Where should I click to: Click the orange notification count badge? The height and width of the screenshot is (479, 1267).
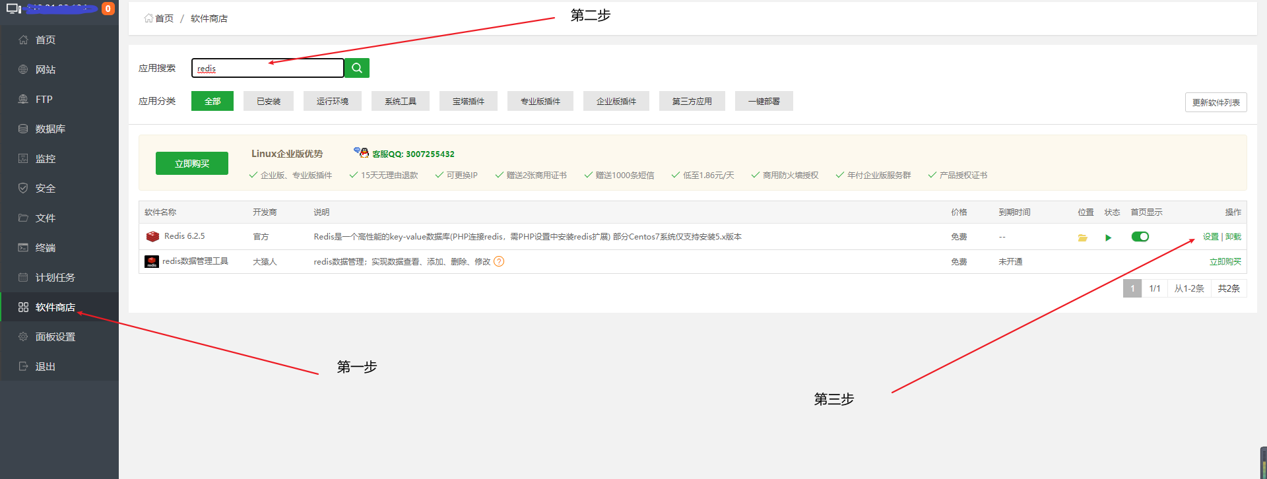108,9
